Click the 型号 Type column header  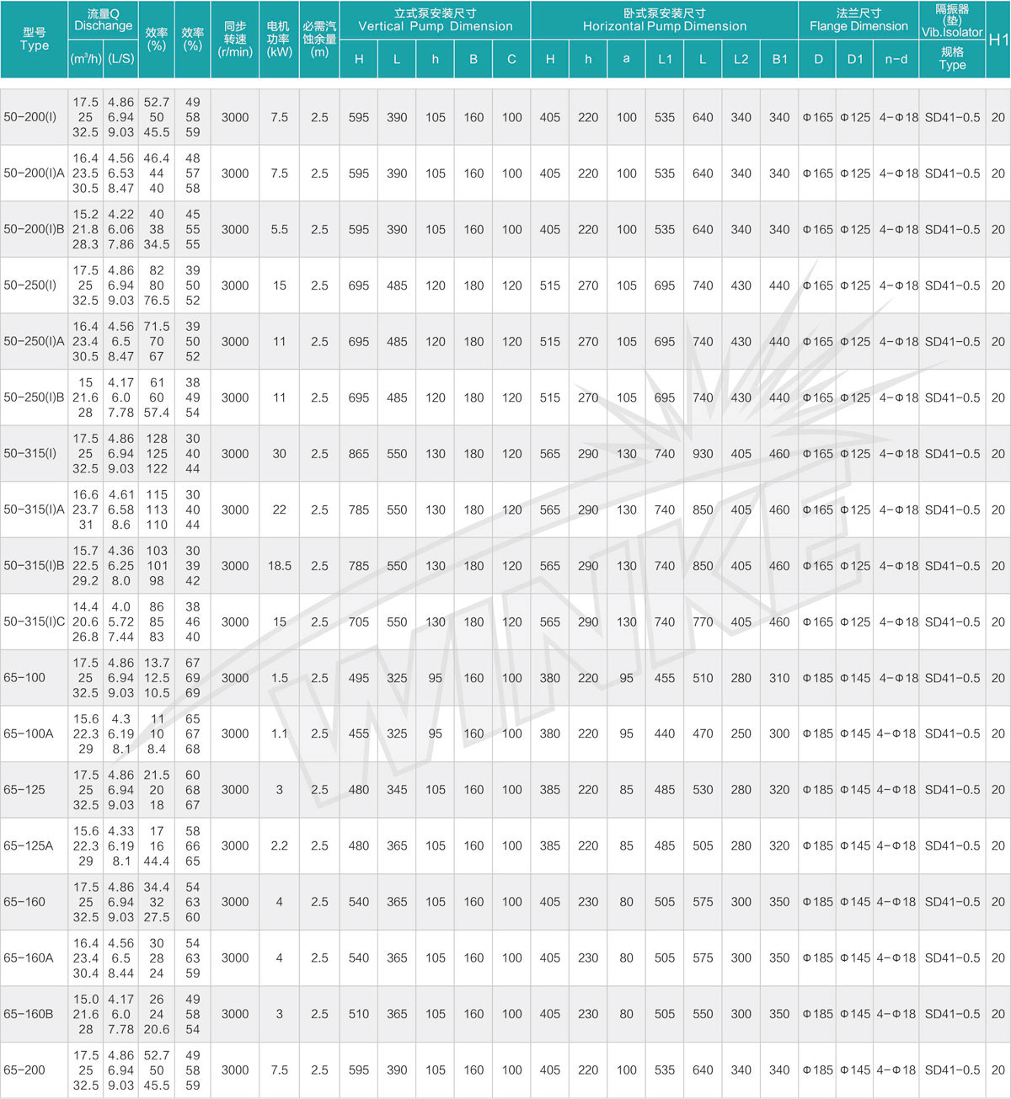tap(35, 40)
